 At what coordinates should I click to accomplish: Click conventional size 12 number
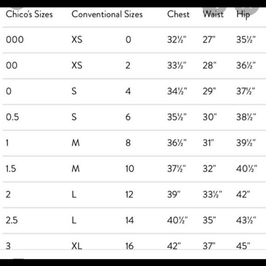tap(129, 194)
